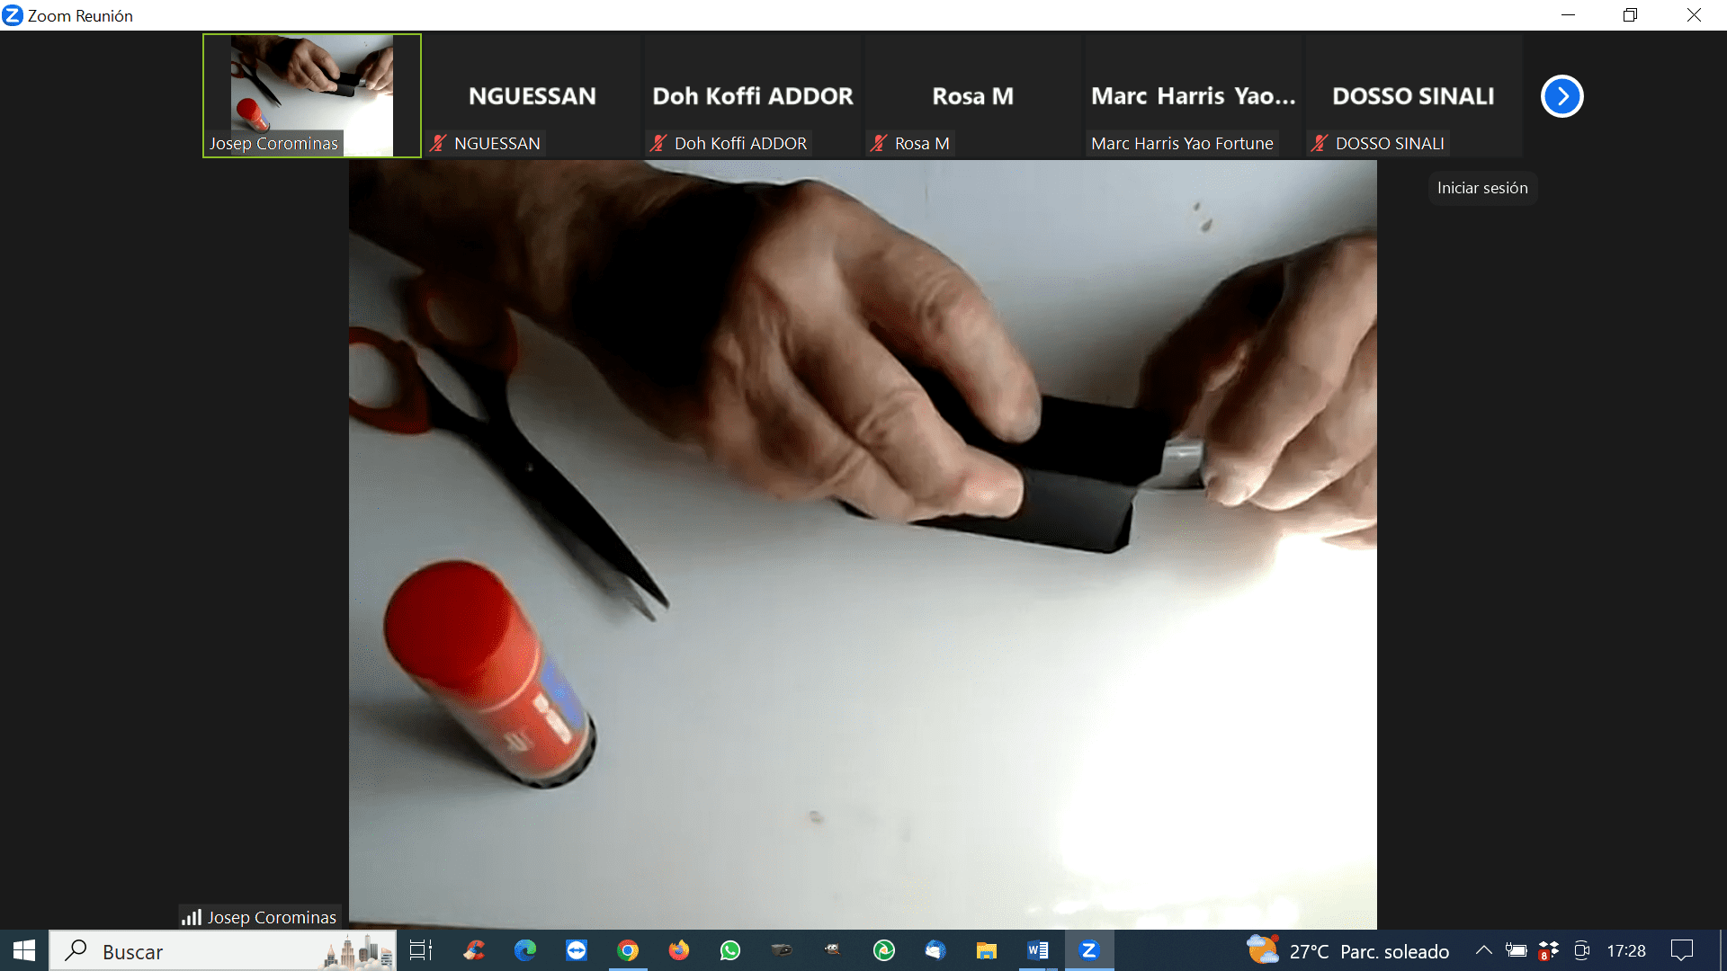Restore down the Zoom Reunión window
Screen dimensions: 1727x971
coord(1630,15)
